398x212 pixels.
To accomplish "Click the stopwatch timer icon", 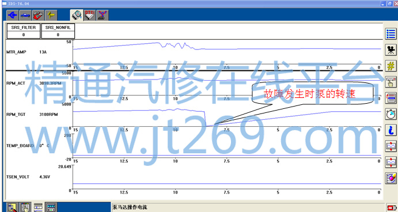I will pos(391,114).
